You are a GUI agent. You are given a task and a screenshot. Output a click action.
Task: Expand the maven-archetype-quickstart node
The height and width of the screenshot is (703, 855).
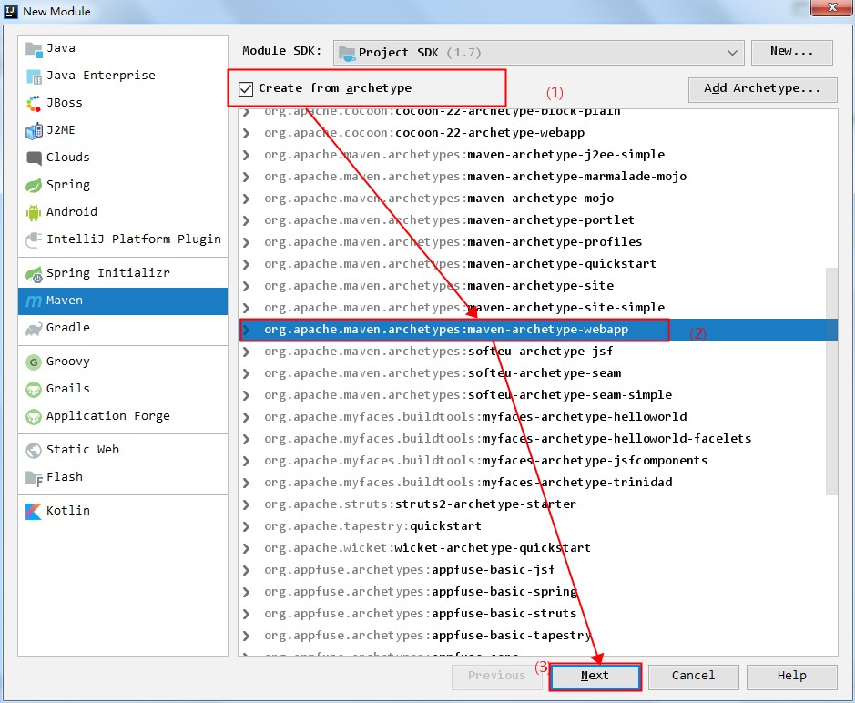[247, 264]
